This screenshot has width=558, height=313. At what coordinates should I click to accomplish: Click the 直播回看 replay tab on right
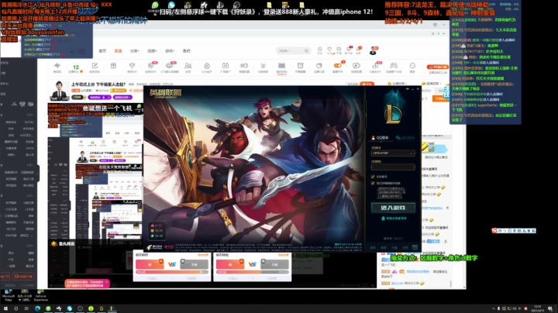click(x=432, y=84)
